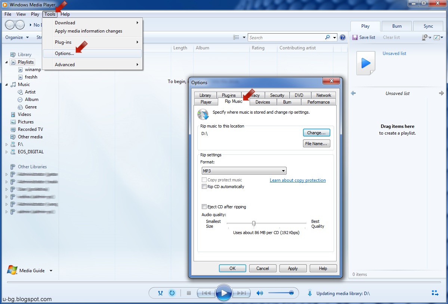Choose Options... from the Tools menu
Screen dimensions: 448x304
(92, 53)
